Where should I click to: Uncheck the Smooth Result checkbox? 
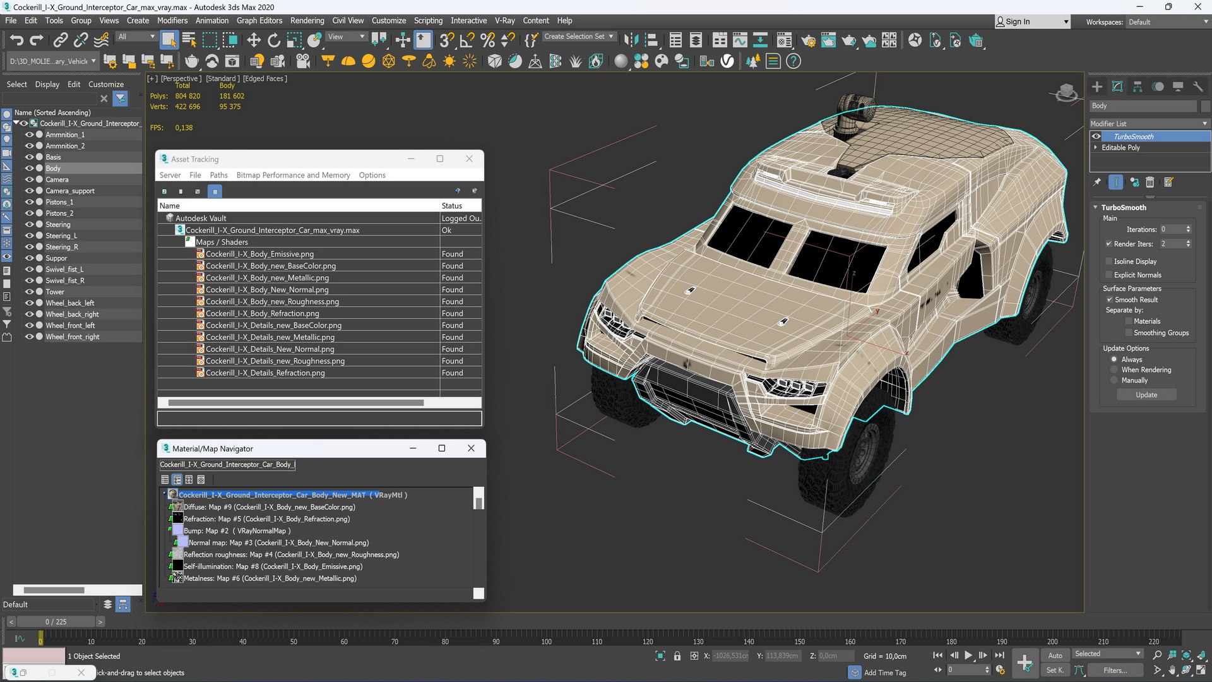pos(1110,300)
